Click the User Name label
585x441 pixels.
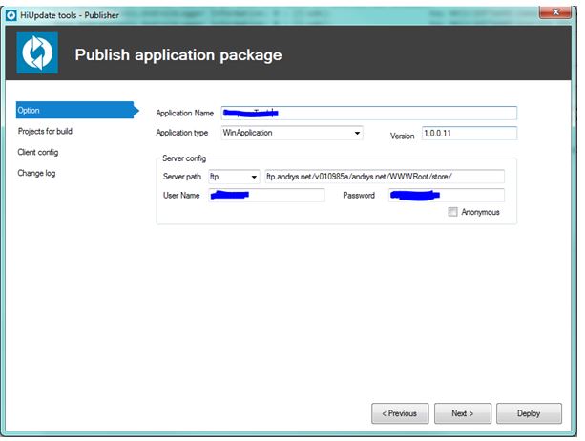point(181,195)
